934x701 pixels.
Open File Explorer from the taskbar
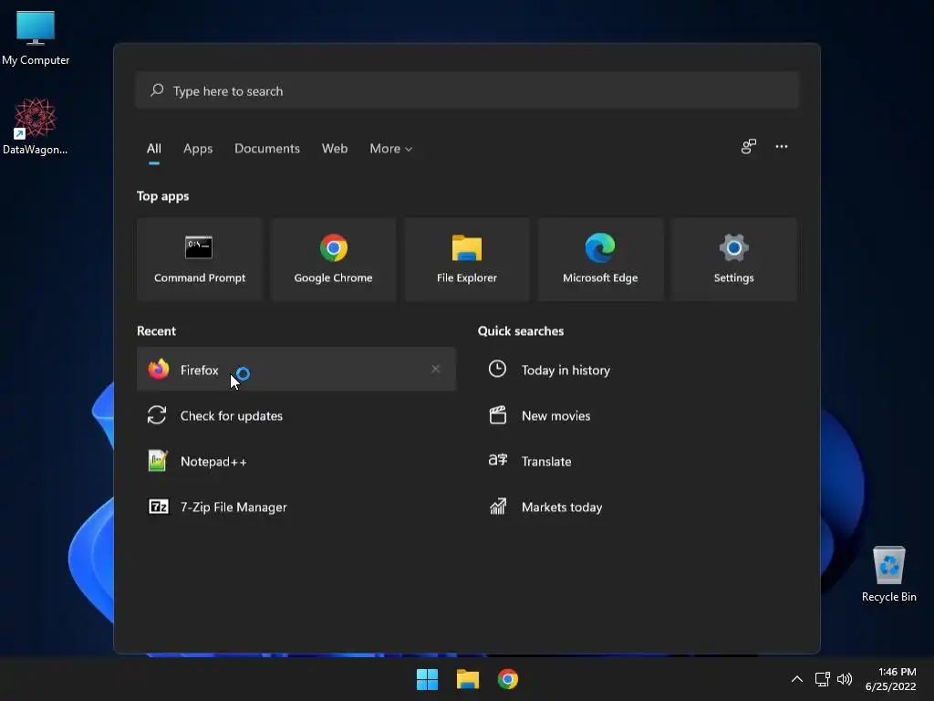[x=468, y=679]
